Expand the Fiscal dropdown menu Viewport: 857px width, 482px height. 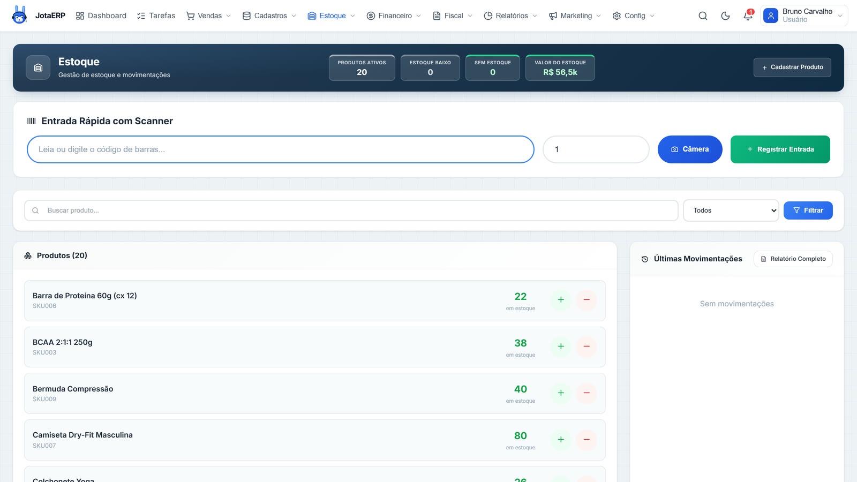453,16
